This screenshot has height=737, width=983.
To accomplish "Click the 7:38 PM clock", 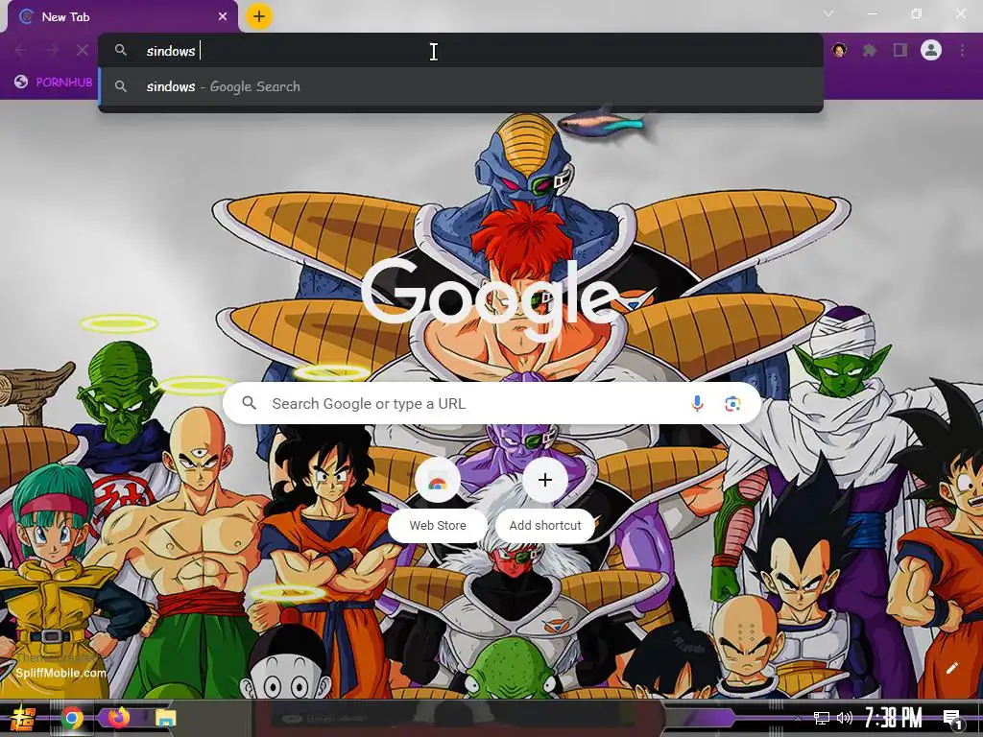I will coord(894,718).
